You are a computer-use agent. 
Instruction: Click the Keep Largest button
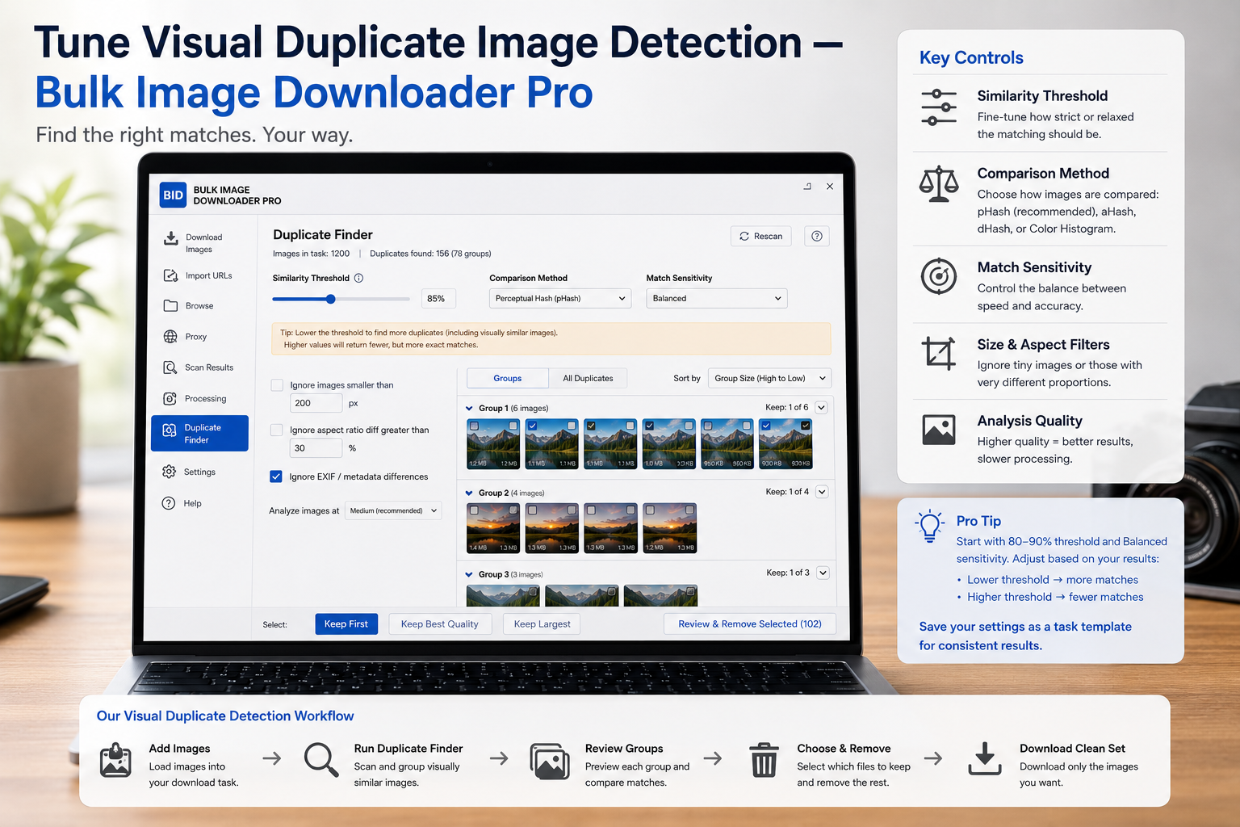click(542, 624)
